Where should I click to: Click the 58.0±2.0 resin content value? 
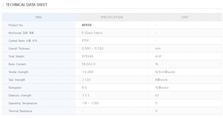point(89,64)
